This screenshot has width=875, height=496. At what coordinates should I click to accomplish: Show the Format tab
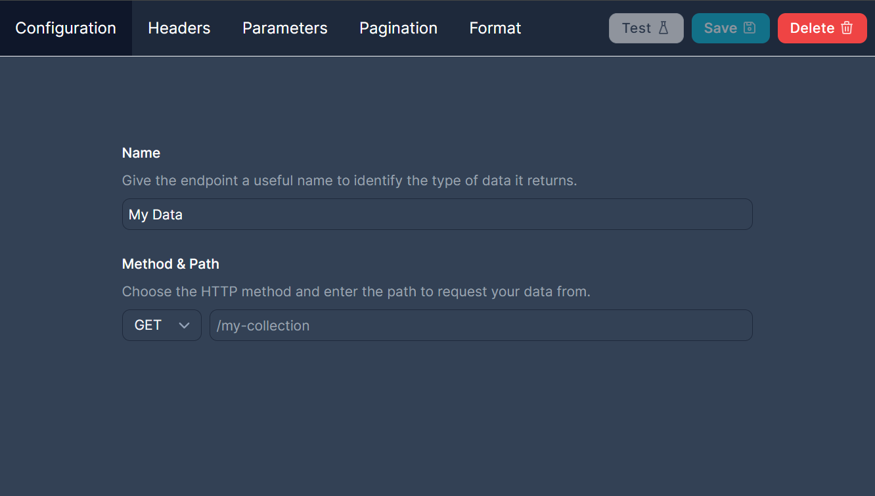495,28
